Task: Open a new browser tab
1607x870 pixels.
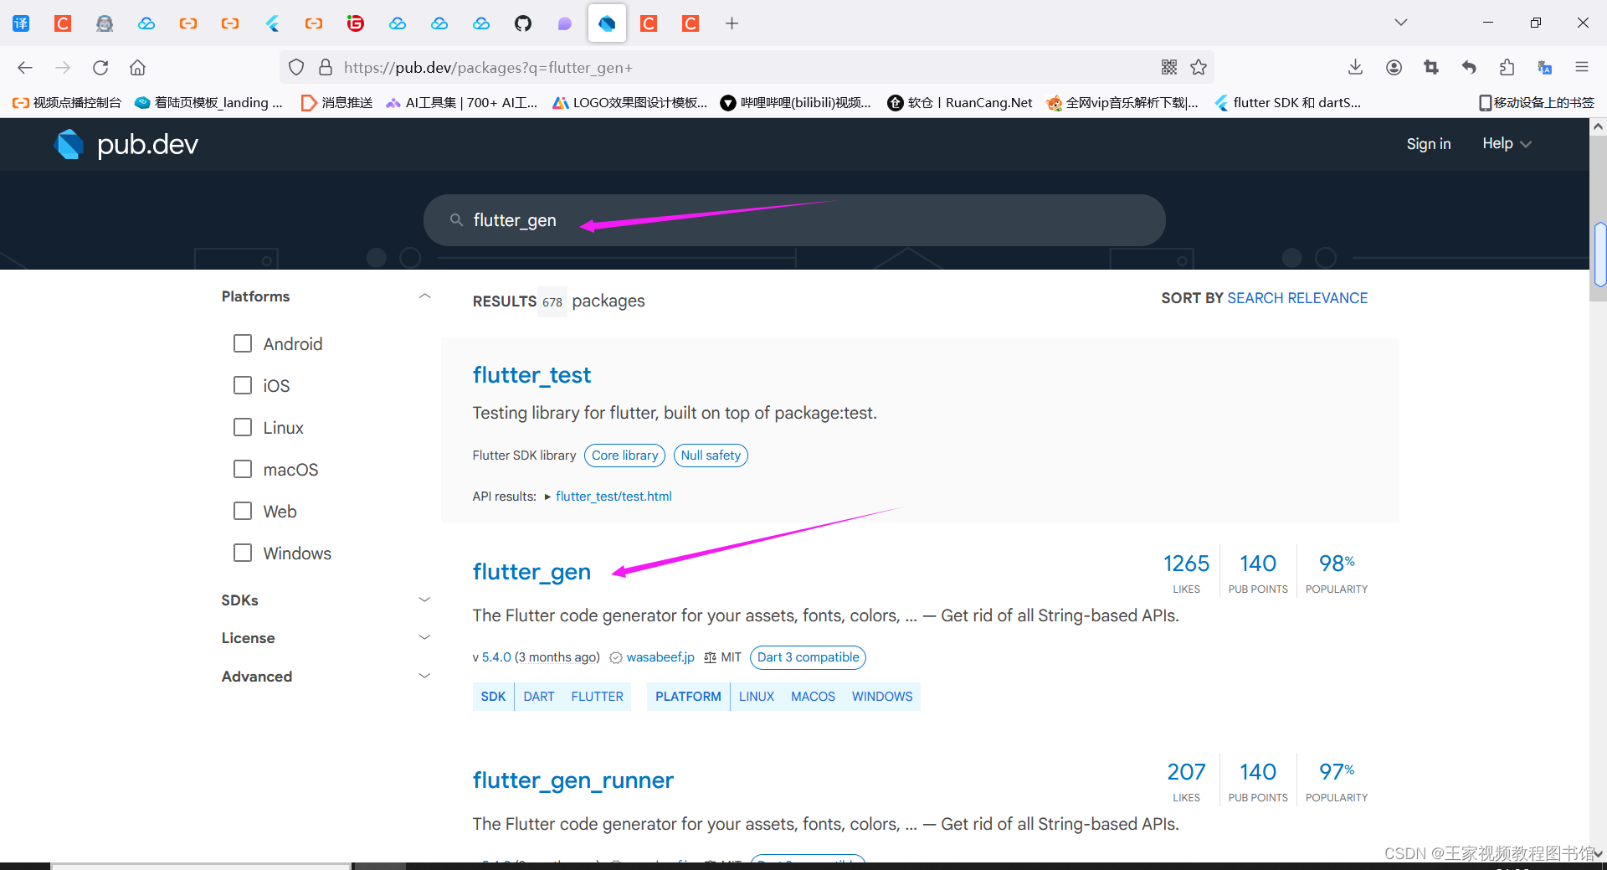Action: click(732, 23)
